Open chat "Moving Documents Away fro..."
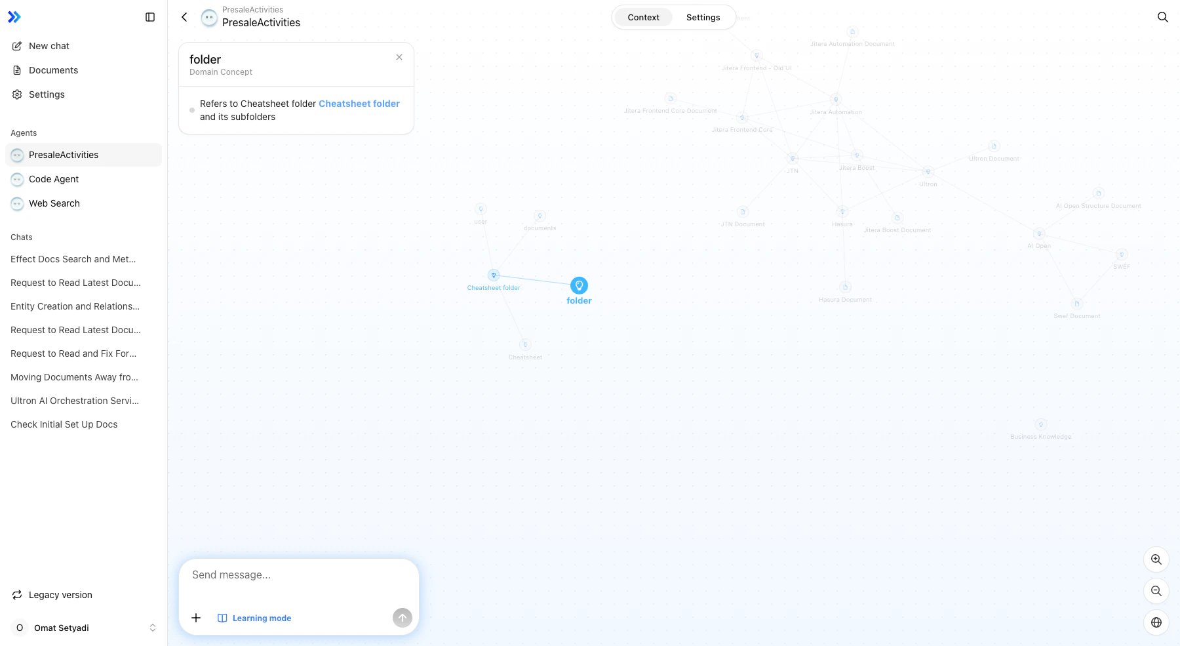 (x=84, y=377)
